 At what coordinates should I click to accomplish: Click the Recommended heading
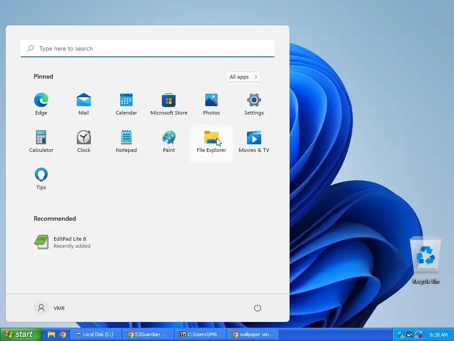tap(55, 218)
